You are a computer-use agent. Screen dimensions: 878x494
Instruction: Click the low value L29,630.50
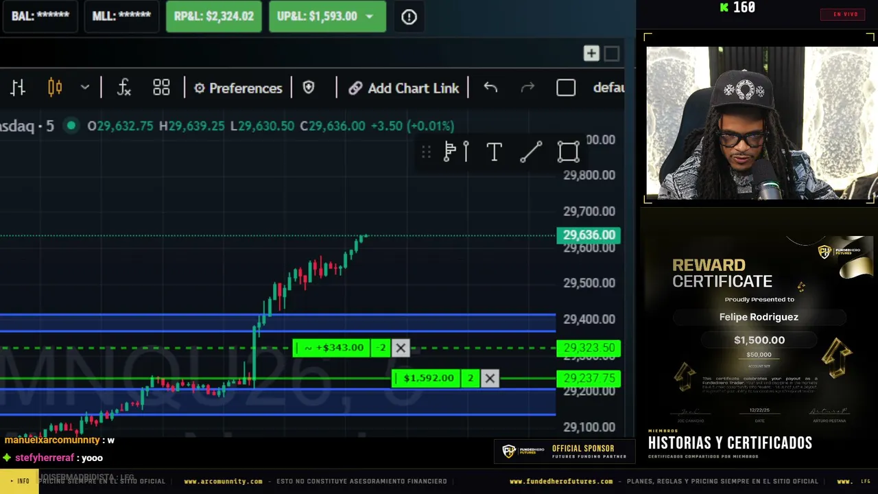point(262,126)
